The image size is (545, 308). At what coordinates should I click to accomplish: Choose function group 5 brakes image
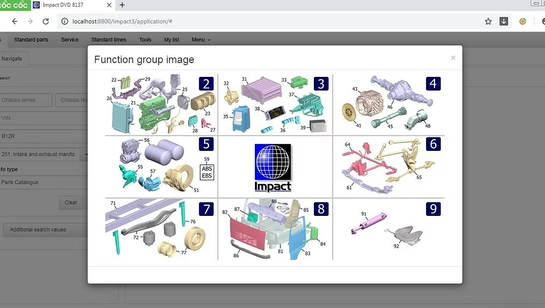tap(161, 167)
